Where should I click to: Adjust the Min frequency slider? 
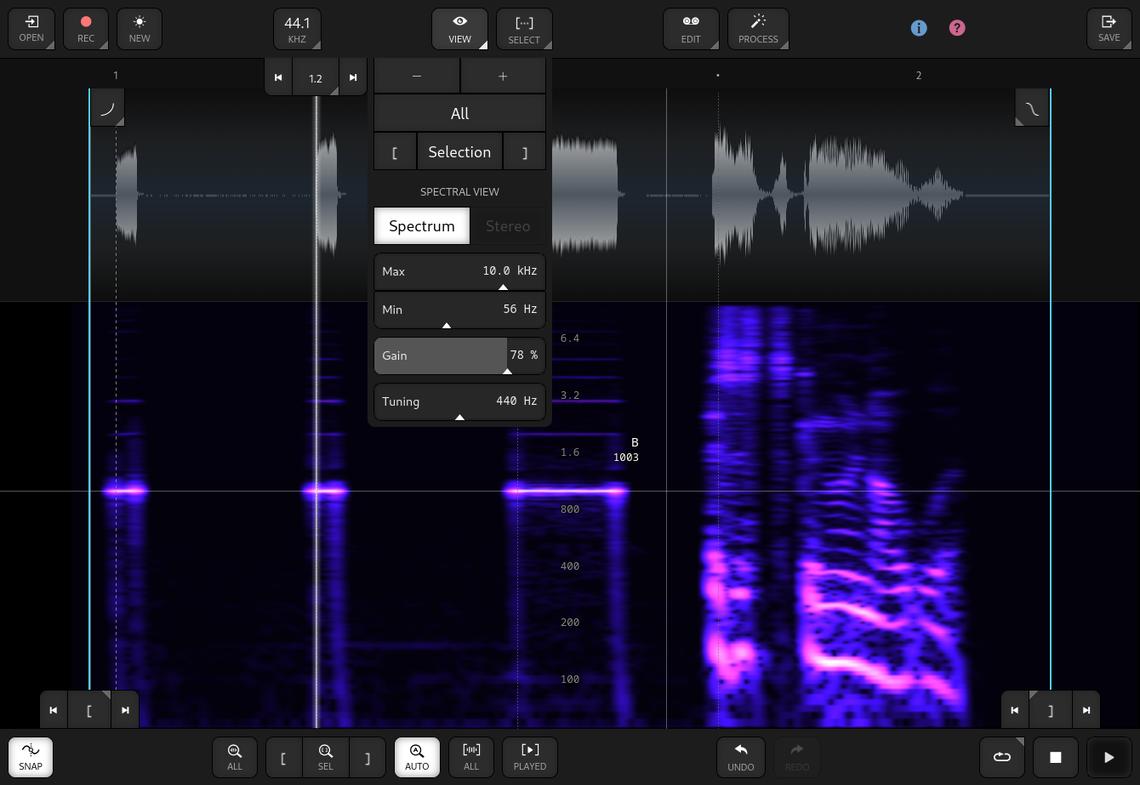click(x=459, y=310)
